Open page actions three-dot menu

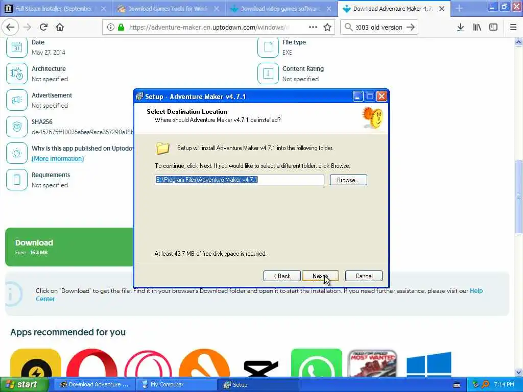313,27
